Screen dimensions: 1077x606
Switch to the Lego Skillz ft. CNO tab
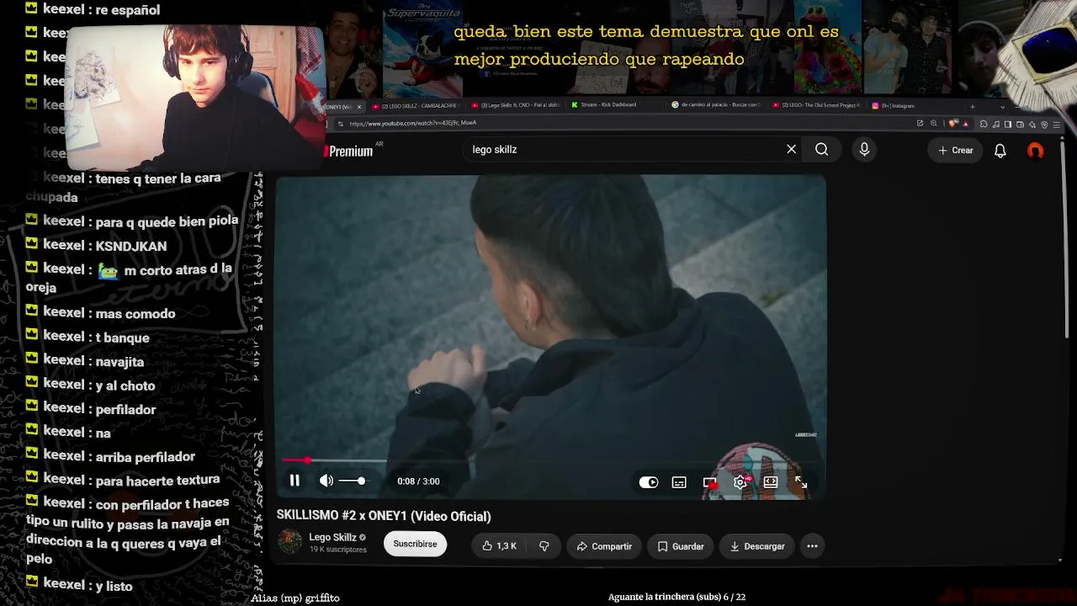[x=515, y=106]
